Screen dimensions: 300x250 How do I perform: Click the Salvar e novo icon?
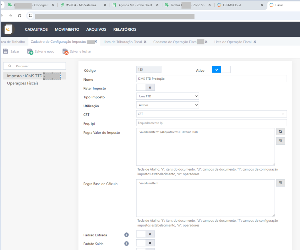(30, 52)
